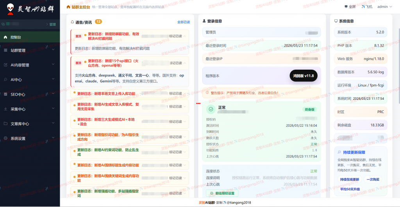Click the edit icon beside AI内容管理

point(5,65)
